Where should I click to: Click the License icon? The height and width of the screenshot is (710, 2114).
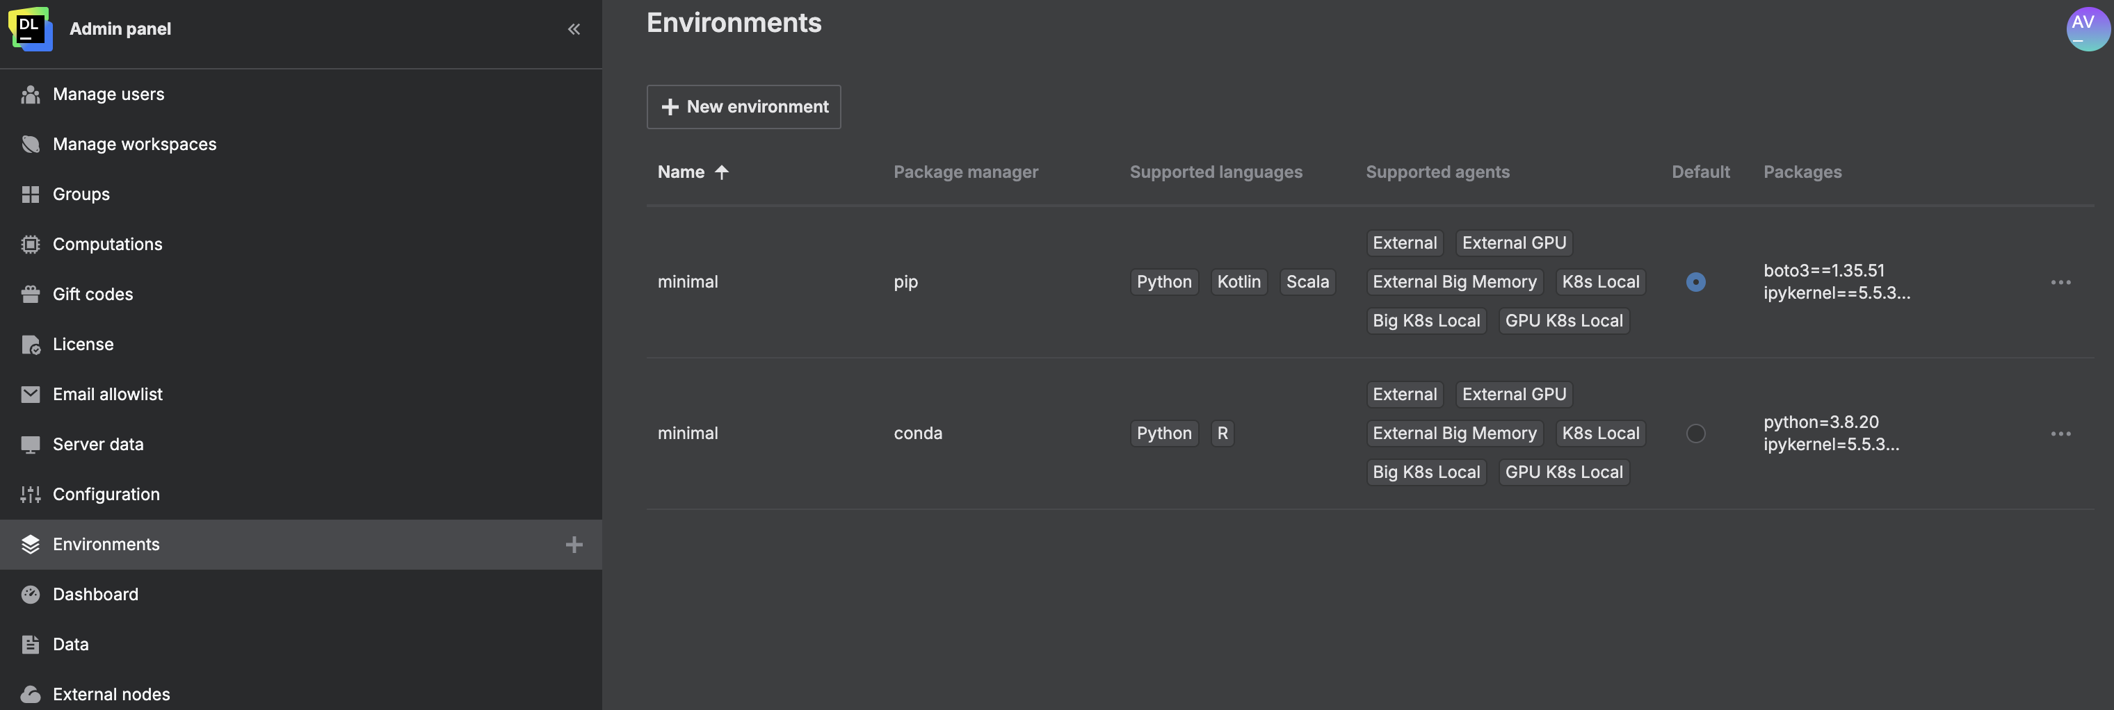31,343
